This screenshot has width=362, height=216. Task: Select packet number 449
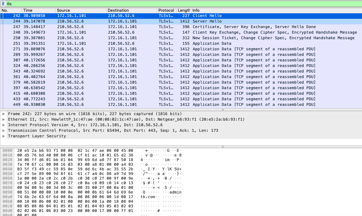point(181,104)
